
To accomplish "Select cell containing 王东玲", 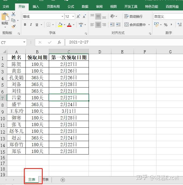I will 16,111.
